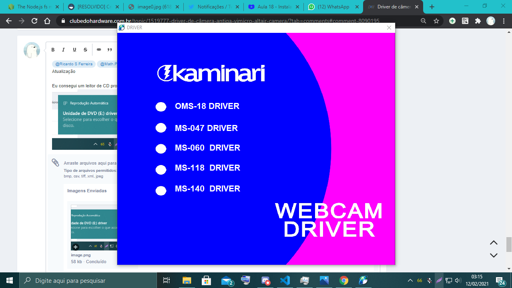The image size is (512, 288).
Task: Switch to the [RESOLVIDO] tab
Action: tap(93, 7)
